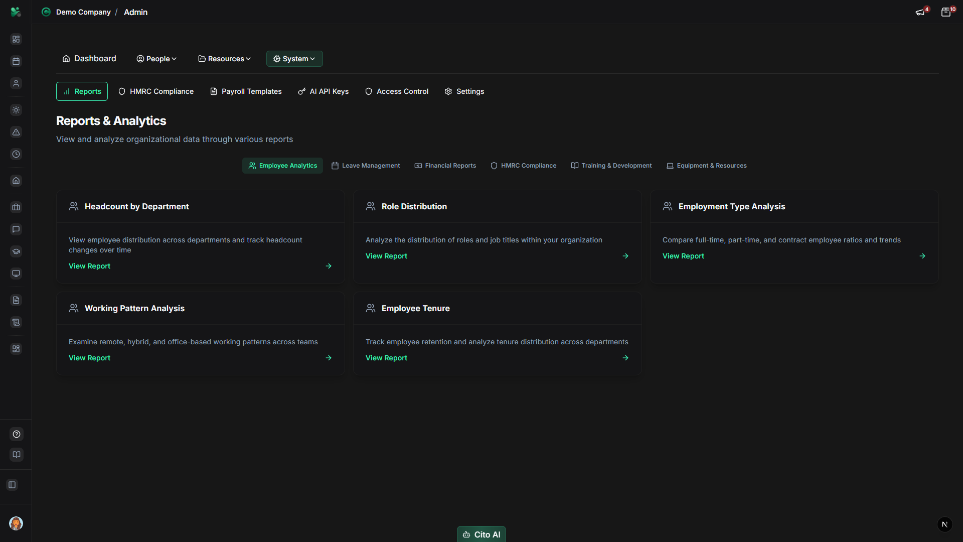Select the clock history icon in sidebar
This screenshot has height=542, width=963.
[x=16, y=154]
